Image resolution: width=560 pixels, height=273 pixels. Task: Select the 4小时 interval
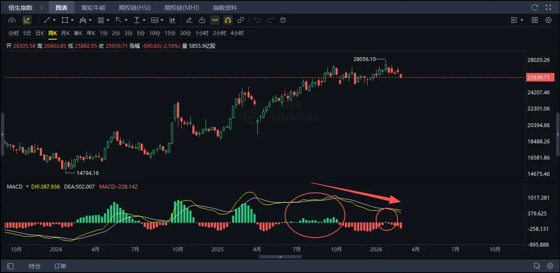237,33
